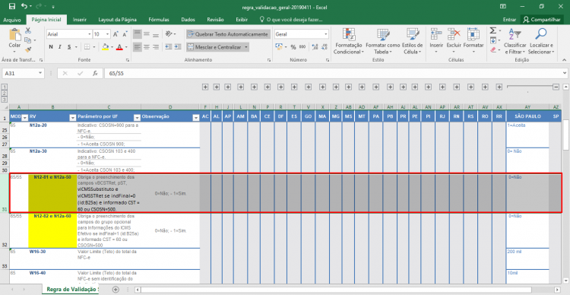This screenshot has height=295, width=570.
Task: Open the Name Box dropdown for A31
Action: click(40, 73)
